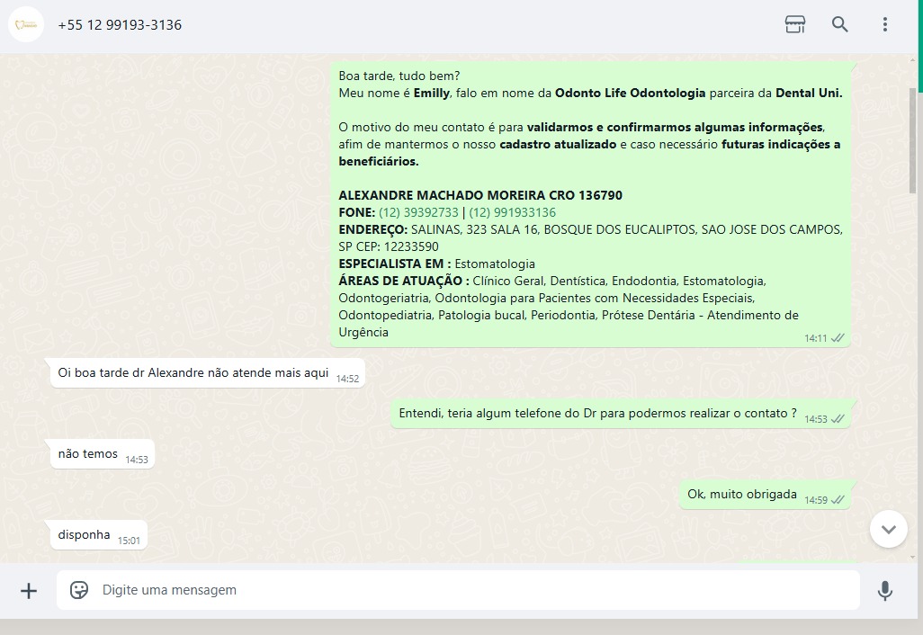Image resolution: width=923 pixels, height=635 pixels.
Task: Click the 14:11 read receipt double check
Action: tap(838, 338)
